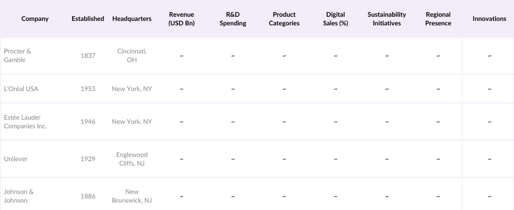Click the Company column header
514x210 pixels.
coord(35,19)
